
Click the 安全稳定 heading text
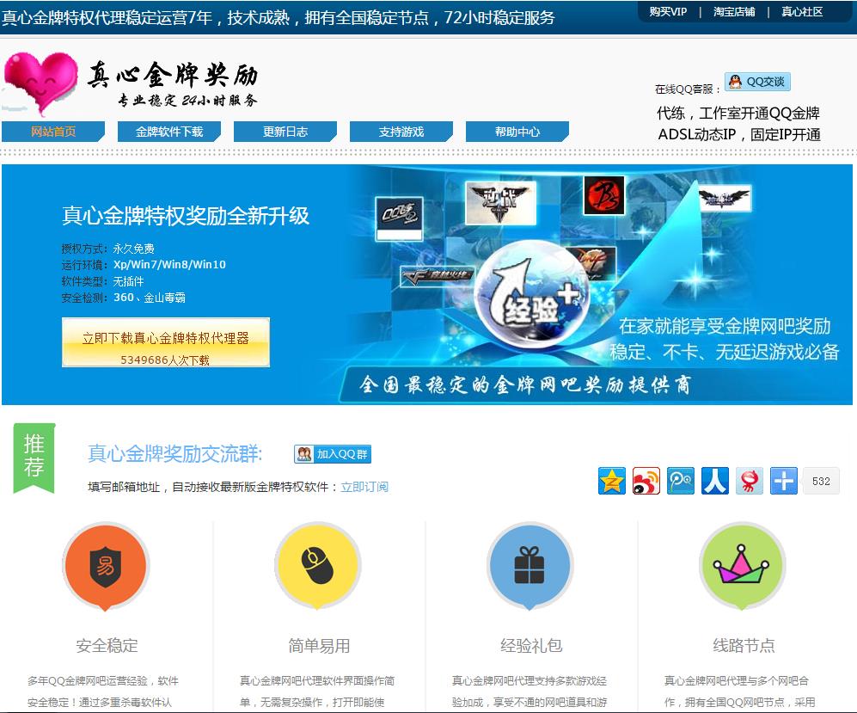click(107, 646)
